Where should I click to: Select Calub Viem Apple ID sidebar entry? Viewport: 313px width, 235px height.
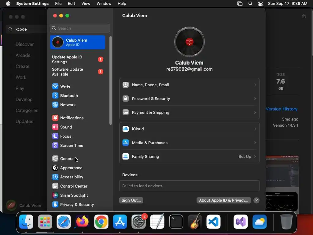[x=78, y=42]
